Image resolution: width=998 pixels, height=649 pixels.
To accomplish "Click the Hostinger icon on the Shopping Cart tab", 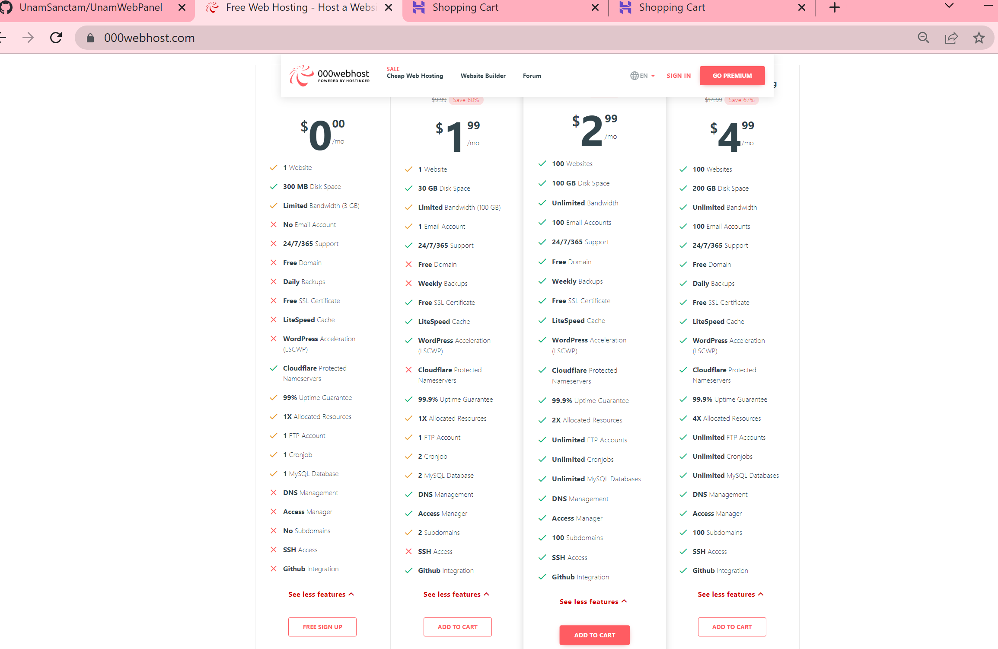I will pyautogui.click(x=418, y=7).
